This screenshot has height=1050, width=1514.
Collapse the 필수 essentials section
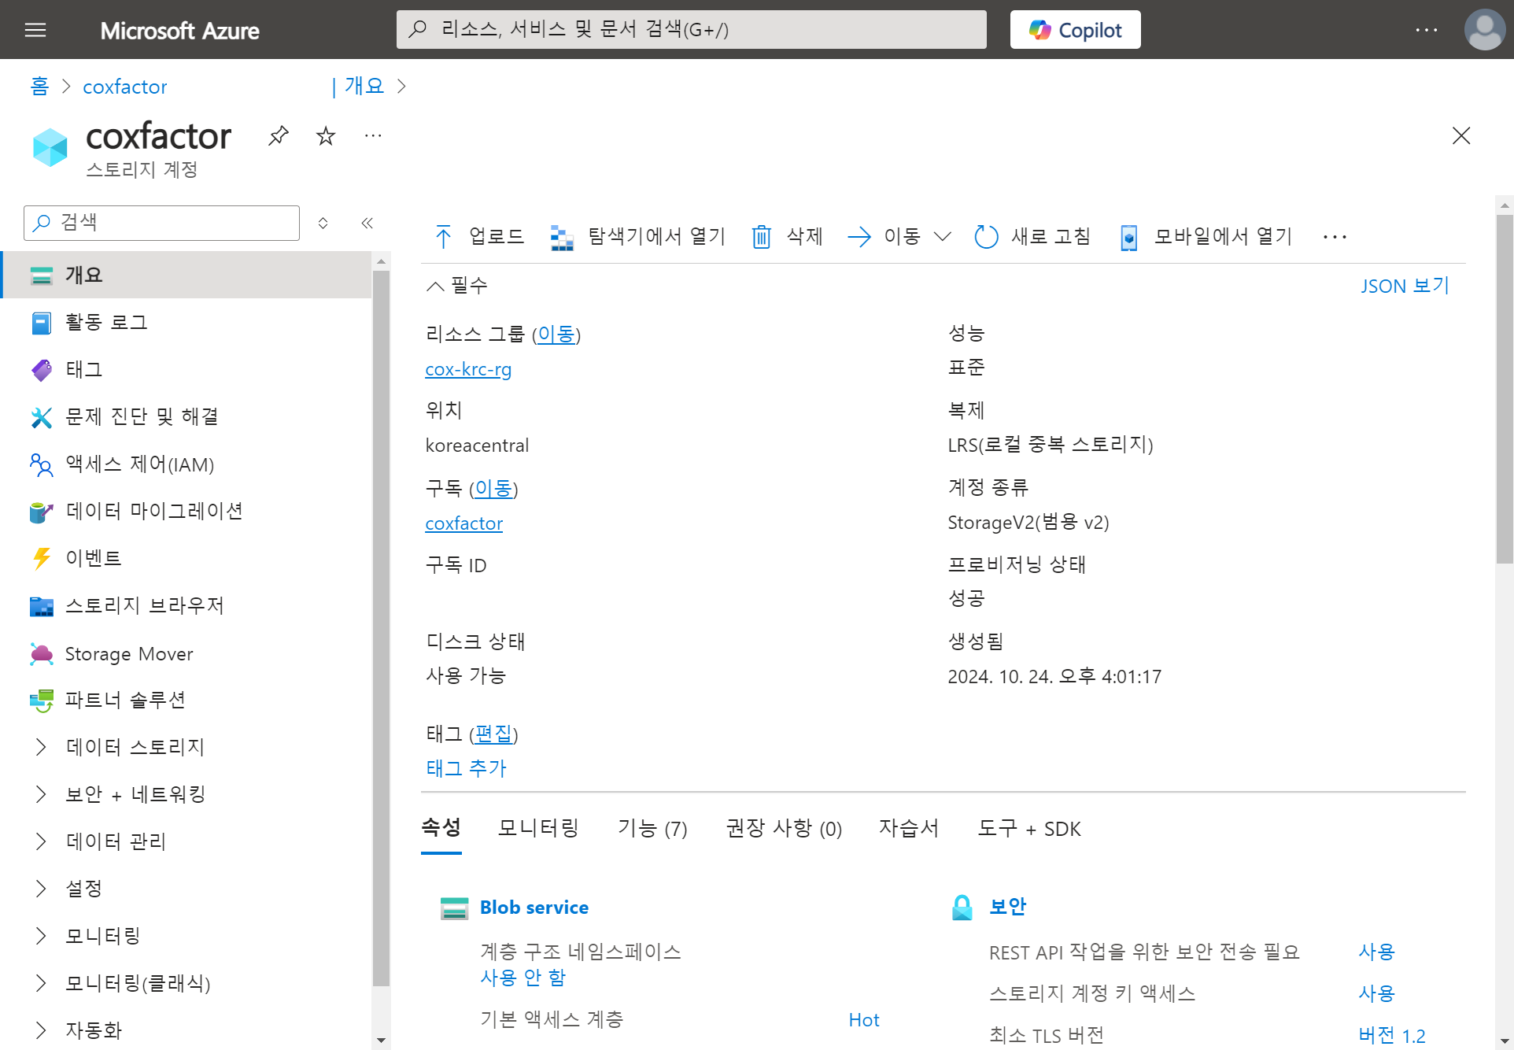435,286
